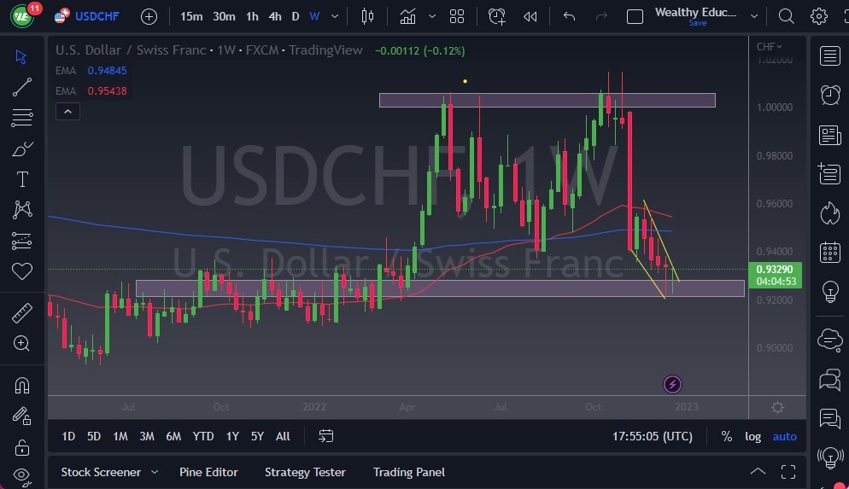Toggle percent scale mode
The height and width of the screenshot is (489, 849).
pos(727,436)
